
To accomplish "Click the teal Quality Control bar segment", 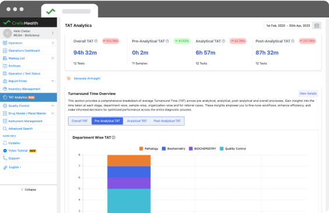I will [x=129, y=201].
